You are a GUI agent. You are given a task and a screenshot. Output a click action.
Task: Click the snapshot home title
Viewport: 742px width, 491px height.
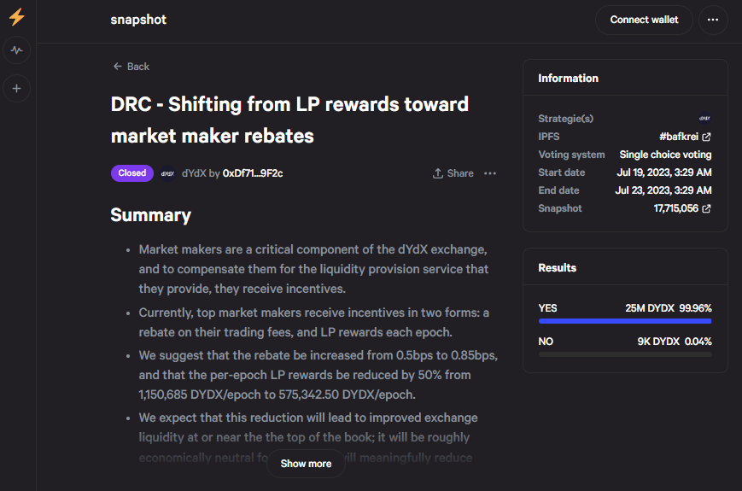138,20
